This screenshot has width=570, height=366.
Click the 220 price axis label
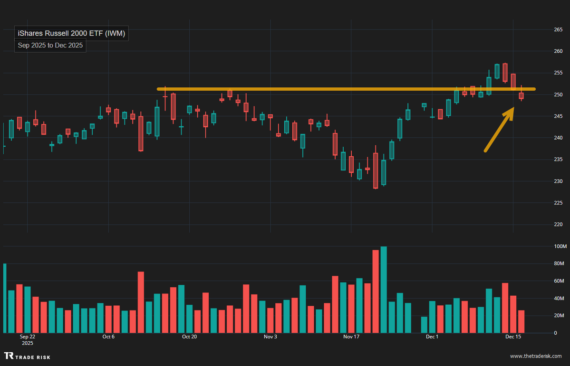click(x=558, y=225)
